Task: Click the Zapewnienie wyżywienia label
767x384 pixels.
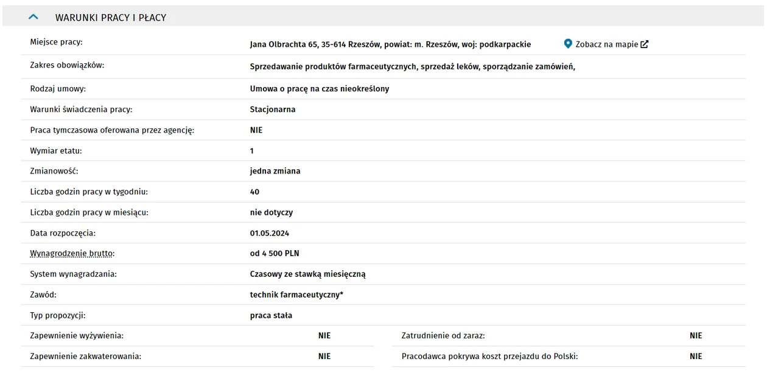Action: tap(77, 336)
